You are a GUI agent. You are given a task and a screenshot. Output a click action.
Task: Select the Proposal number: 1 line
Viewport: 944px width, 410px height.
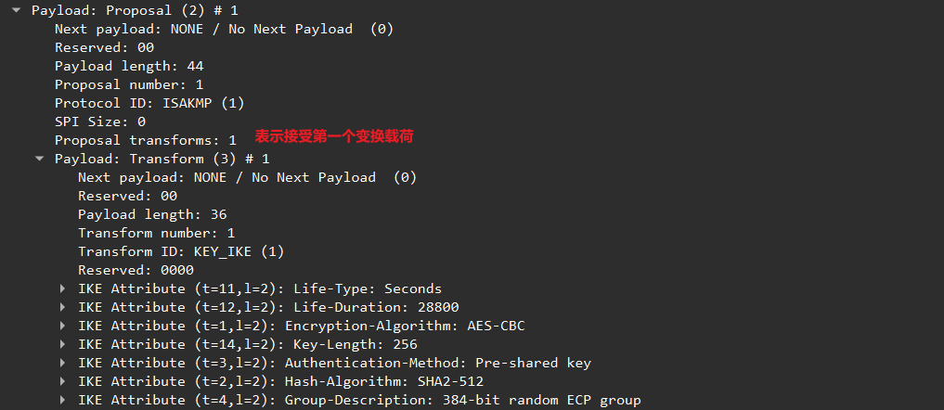point(129,84)
